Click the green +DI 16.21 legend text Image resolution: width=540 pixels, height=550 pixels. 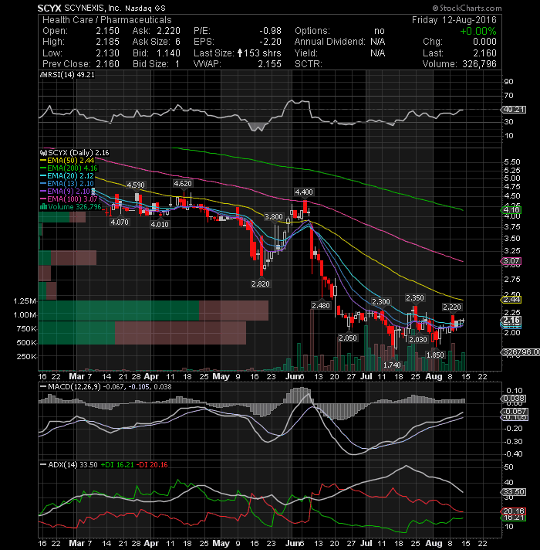[117, 465]
